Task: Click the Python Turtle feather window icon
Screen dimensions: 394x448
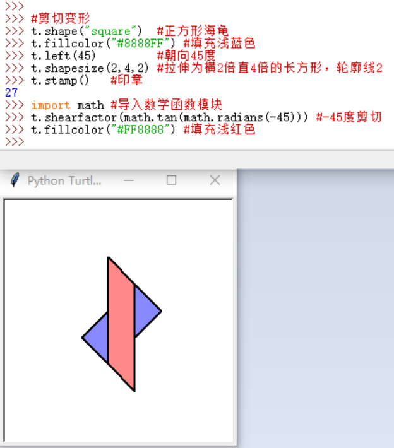Action: pyautogui.click(x=15, y=180)
